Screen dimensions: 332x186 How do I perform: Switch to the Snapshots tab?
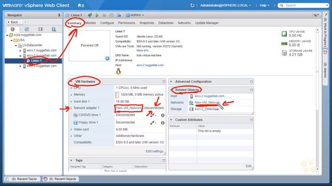[147, 23]
